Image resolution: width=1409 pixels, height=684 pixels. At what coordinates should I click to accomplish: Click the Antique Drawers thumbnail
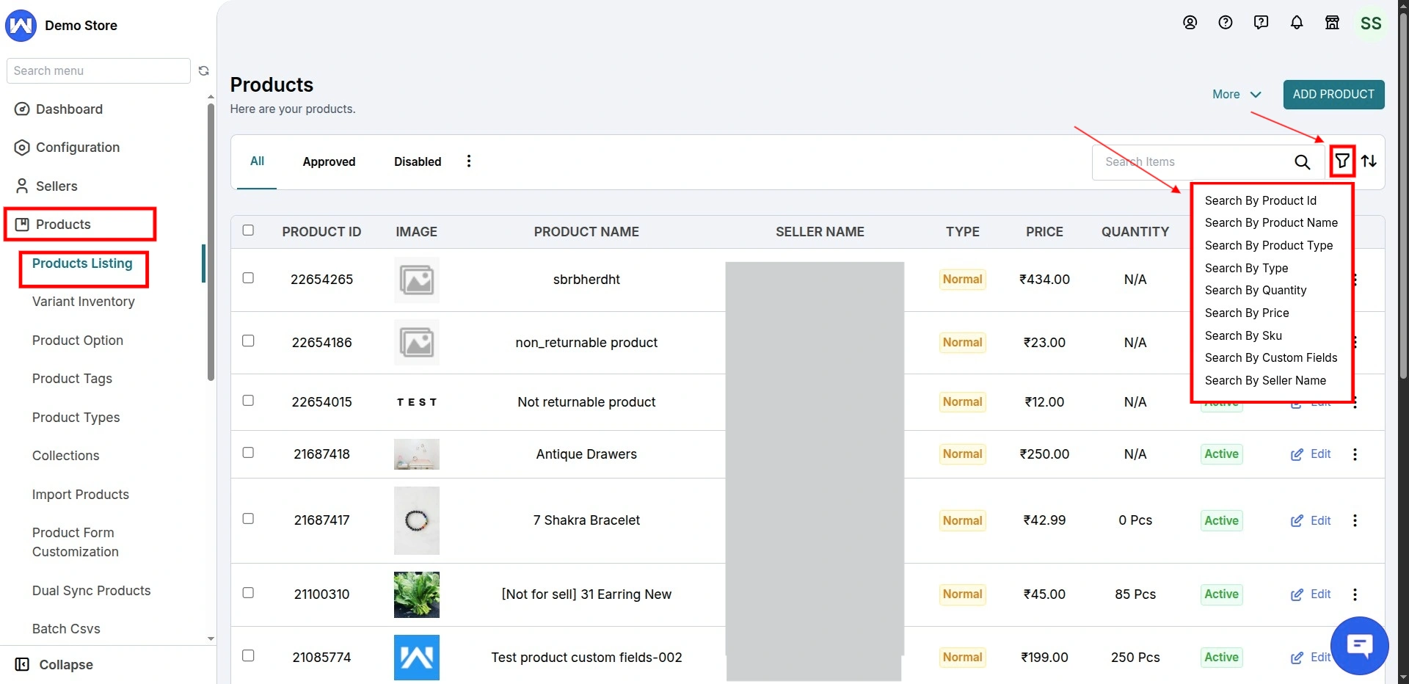point(417,454)
